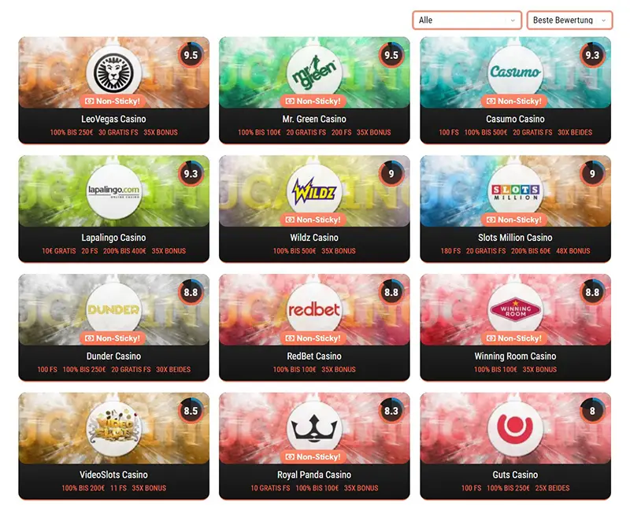Click the Slots Million logo
630x510 pixels.
[515, 190]
